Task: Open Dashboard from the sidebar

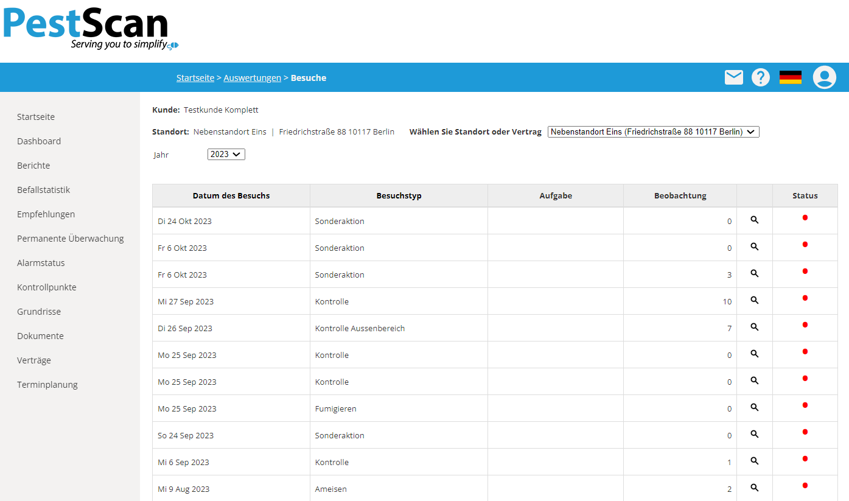Action: (x=39, y=141)
